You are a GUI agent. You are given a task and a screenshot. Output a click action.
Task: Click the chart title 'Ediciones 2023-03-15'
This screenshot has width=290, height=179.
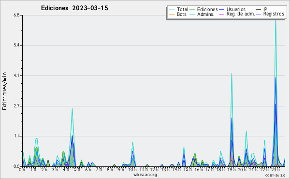point(74,8)
